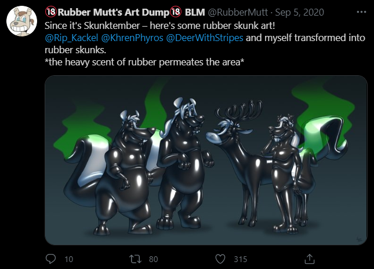Open the share upload icon
The height and width of the screenshot is (269, 374).
310,259
